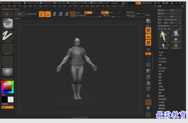The height and width of the screenshot is (123, 188).
Task: Open the Zscript menu
Action: [121, 6]
